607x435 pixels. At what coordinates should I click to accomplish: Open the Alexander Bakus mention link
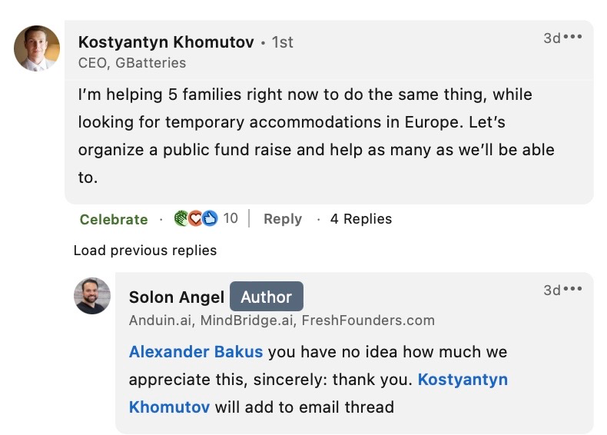[x=196, y=352]
